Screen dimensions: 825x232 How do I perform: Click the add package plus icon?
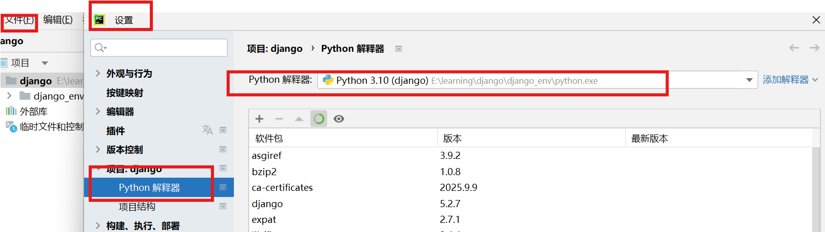(x=259, y=119)
